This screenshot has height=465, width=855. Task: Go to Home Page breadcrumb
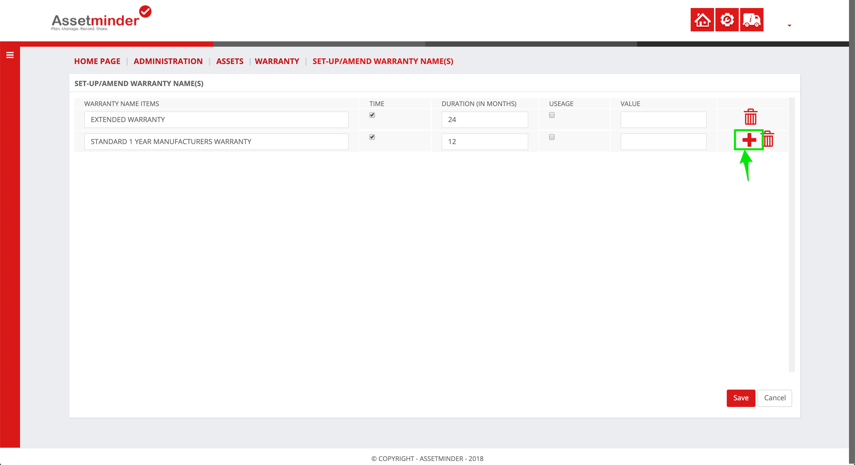(x=97, y=61)
